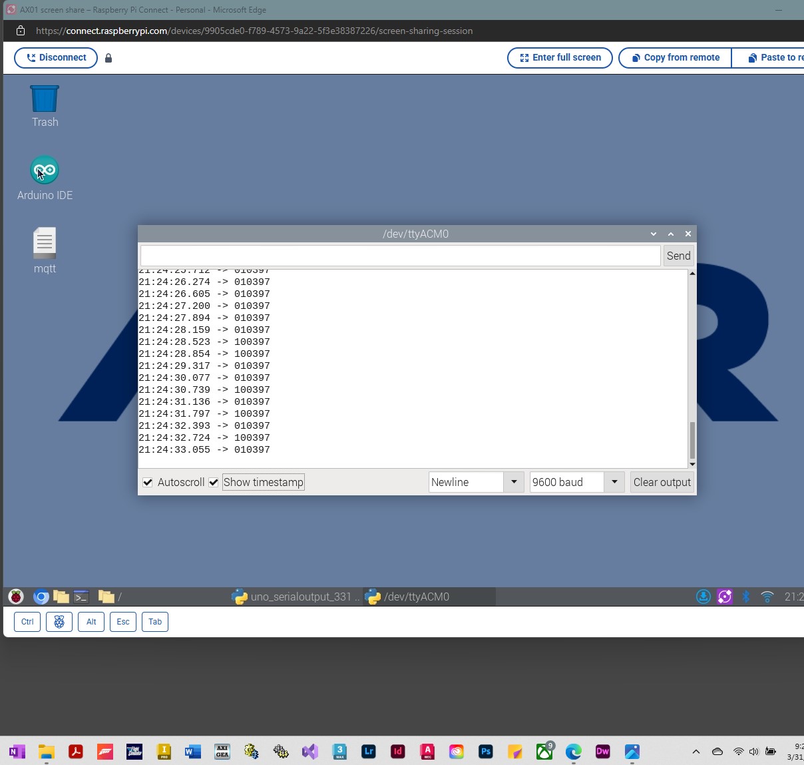Launch Photoshop from the Windows taskbar
Viewport: 804px width, 765px height.
click(486, 751)
